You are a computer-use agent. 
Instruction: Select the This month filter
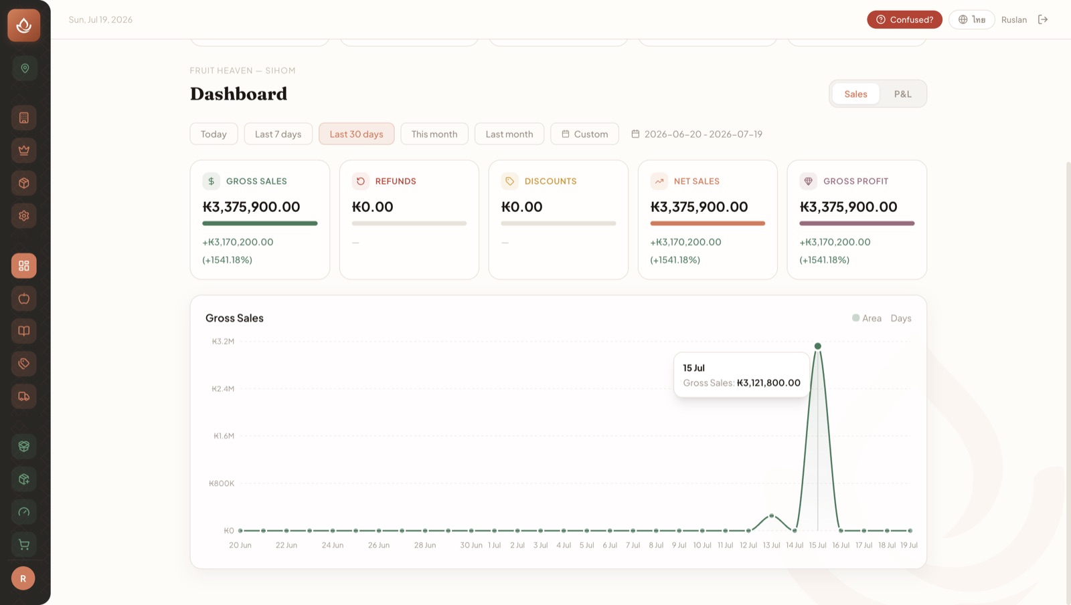coord(434,134)
